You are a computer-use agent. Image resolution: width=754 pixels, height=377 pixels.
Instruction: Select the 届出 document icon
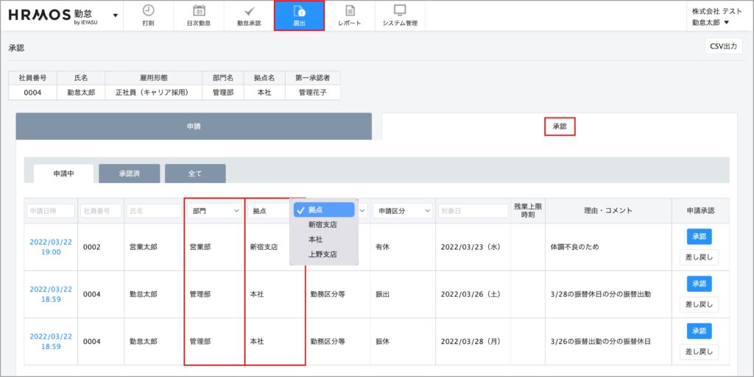coord(299,11)
